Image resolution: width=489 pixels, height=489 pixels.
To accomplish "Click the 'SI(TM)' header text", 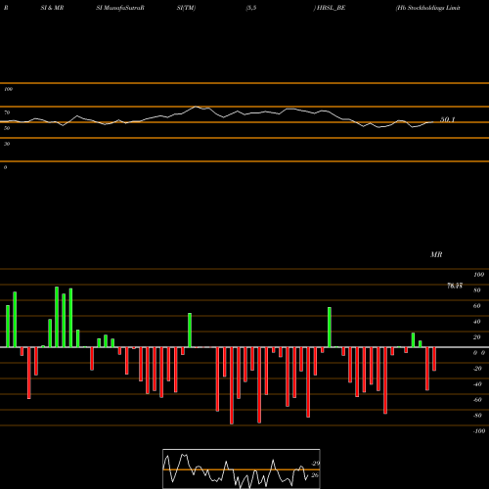I will [x=186, y=8].
